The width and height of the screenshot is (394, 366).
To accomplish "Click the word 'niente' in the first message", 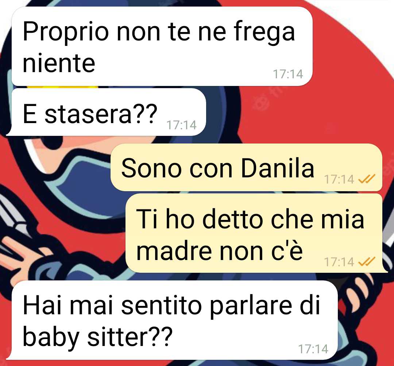I will click(x=59, y=63).
